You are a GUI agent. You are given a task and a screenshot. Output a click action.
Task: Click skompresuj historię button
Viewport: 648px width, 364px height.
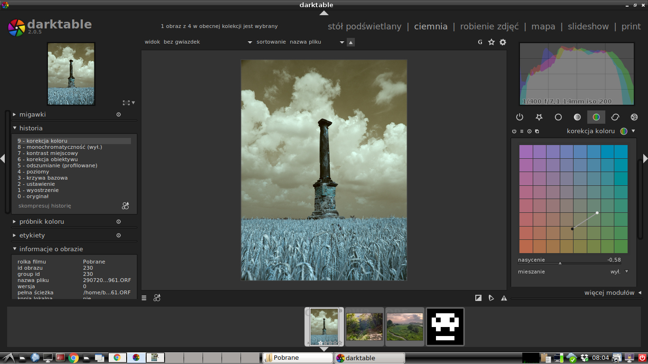pyautogui.click(x=45, y=206)
